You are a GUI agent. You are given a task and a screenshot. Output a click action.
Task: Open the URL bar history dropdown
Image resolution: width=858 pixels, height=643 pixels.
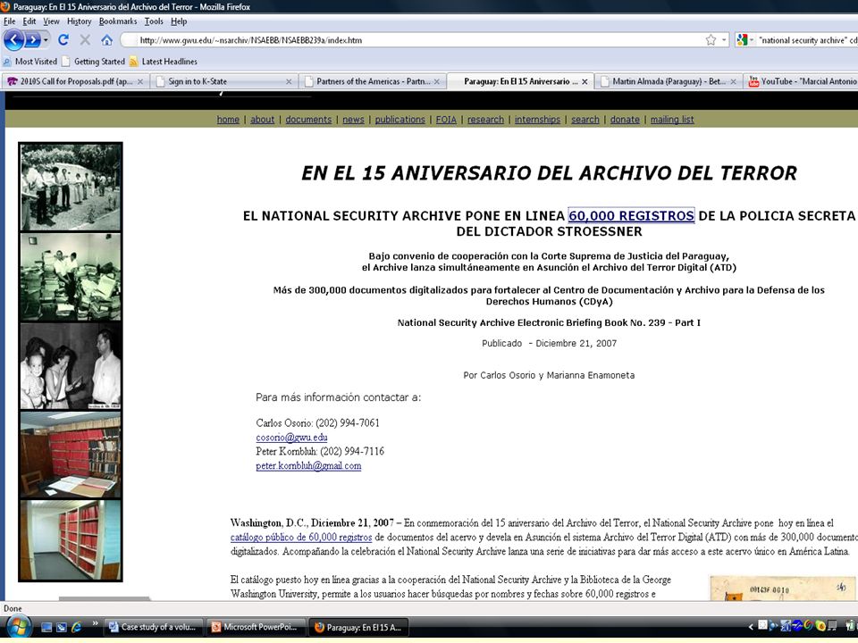point(724,40)
